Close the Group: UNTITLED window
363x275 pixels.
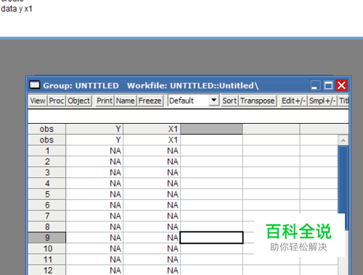coord(341,85)
